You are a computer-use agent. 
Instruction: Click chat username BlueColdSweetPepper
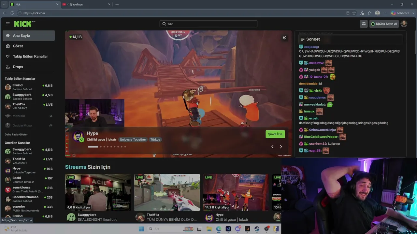321,137
